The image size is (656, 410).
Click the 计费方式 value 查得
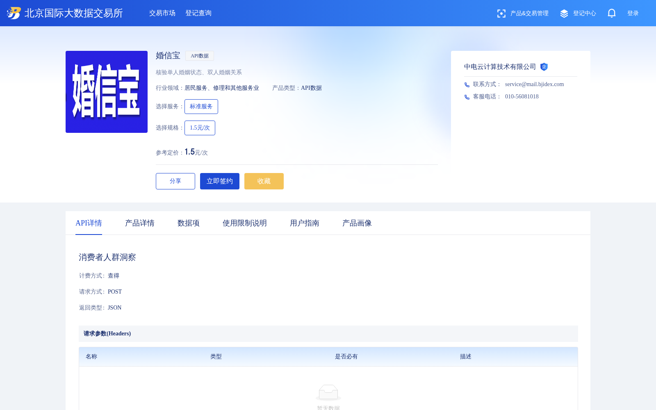pyautogui.click(x=114, y=276)
